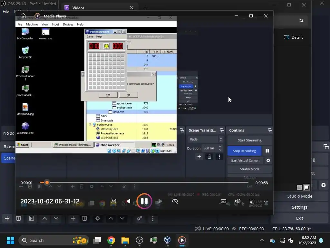This screenshot has width=330, height=248.
Task: Show hidden system tray icons
Action: pos(262,240)
